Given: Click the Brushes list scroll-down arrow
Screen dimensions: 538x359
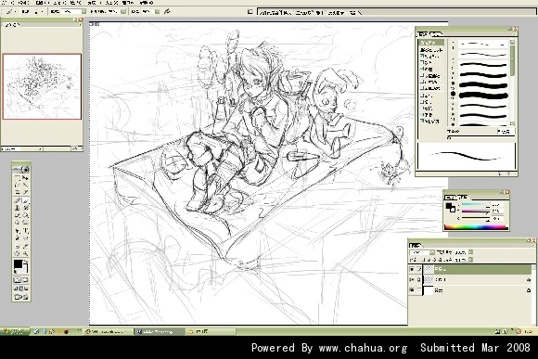Looking at the screenshot, I should click(x=512, y=123).
